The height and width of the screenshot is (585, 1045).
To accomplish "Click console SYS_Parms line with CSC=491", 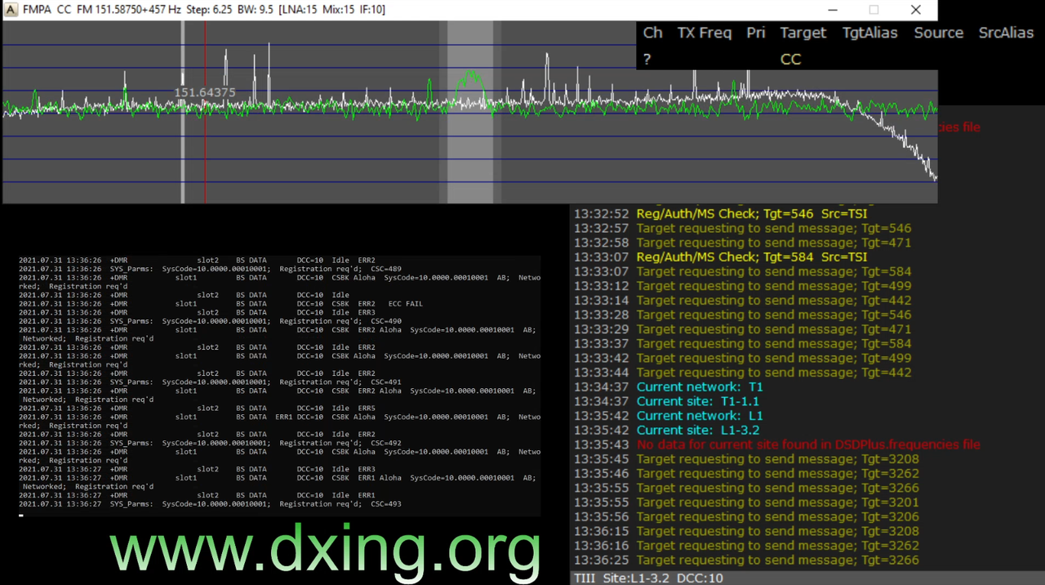I will (x=210, y=382).
